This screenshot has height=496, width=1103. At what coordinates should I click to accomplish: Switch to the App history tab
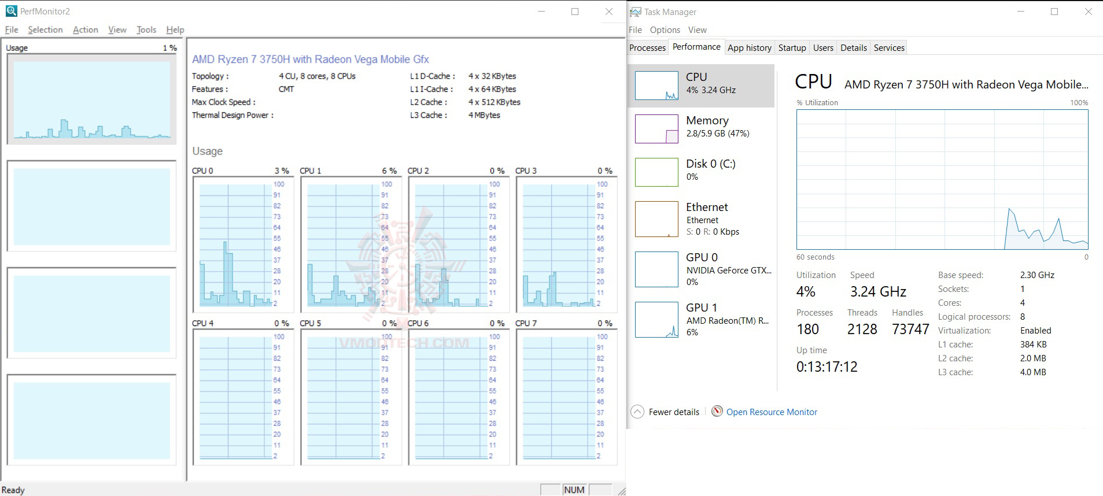coord(750,48)
